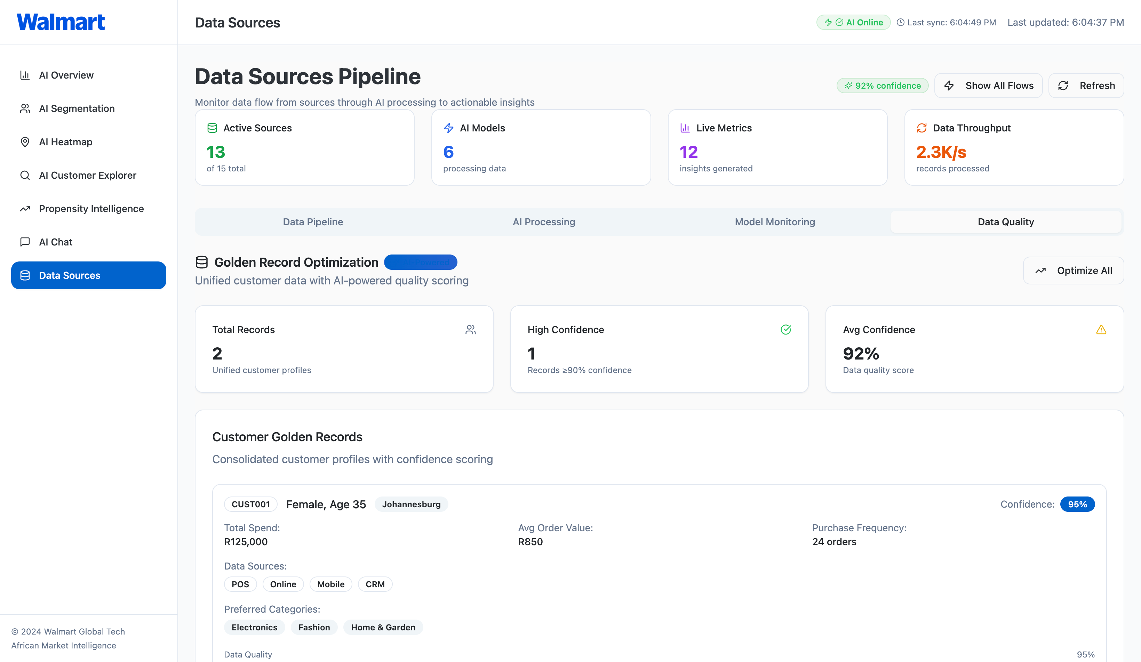Click the AI Overview bar chart icon
The height and width of the screenshot is (662, 1141).
[25, 75]
